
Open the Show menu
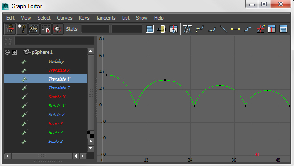[x=142, y=18]
